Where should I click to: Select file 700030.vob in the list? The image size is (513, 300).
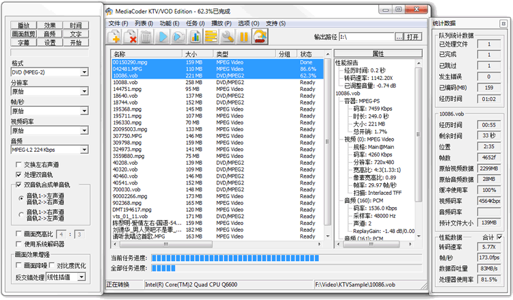tap(218, 189)
